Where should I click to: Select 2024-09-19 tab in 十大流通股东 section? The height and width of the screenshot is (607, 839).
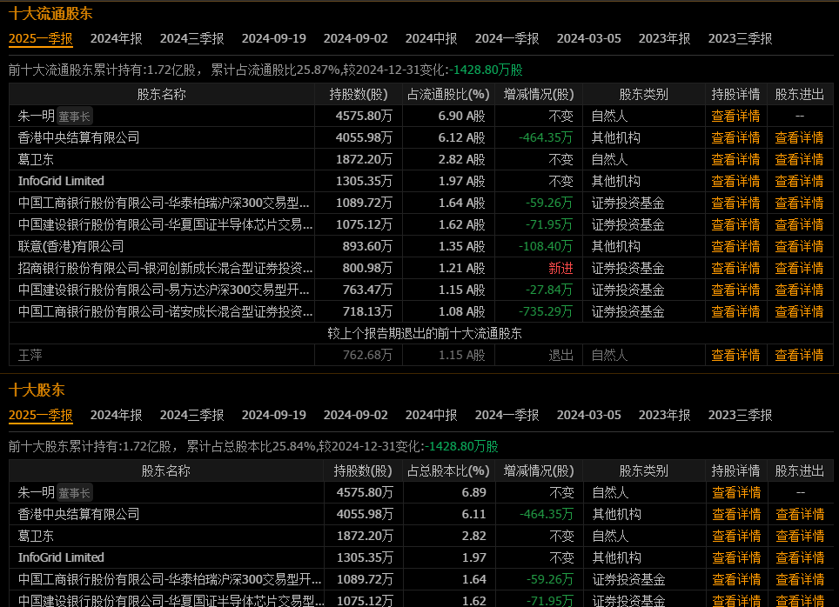273,38
